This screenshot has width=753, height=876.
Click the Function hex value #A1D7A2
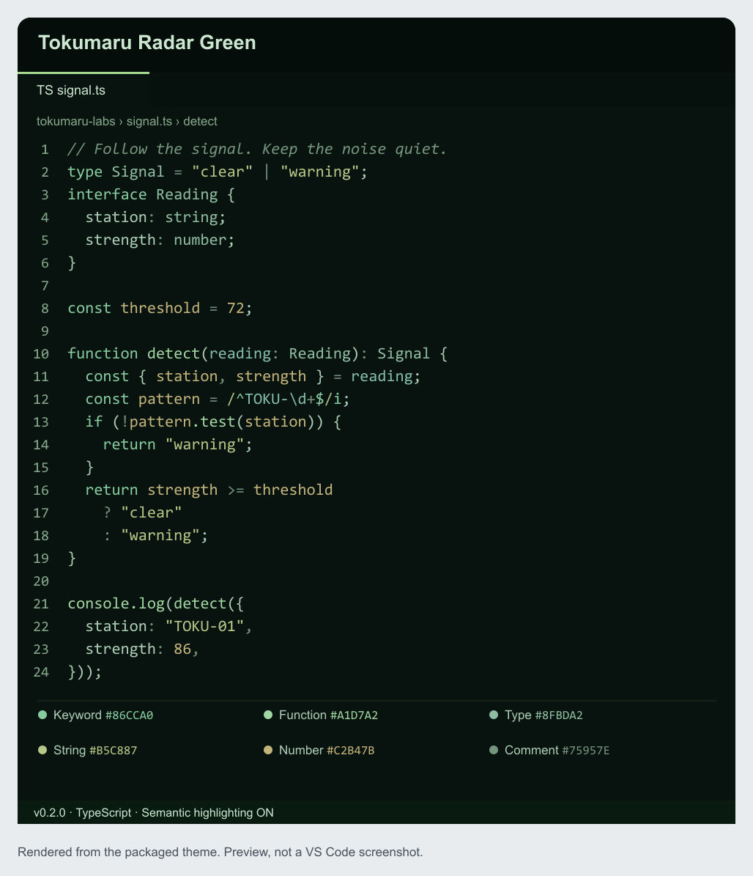click(354, 715)
